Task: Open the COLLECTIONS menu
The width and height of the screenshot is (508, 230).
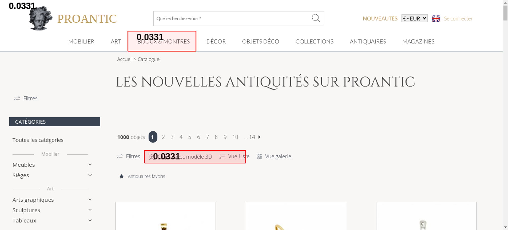Action: point(314,41)
